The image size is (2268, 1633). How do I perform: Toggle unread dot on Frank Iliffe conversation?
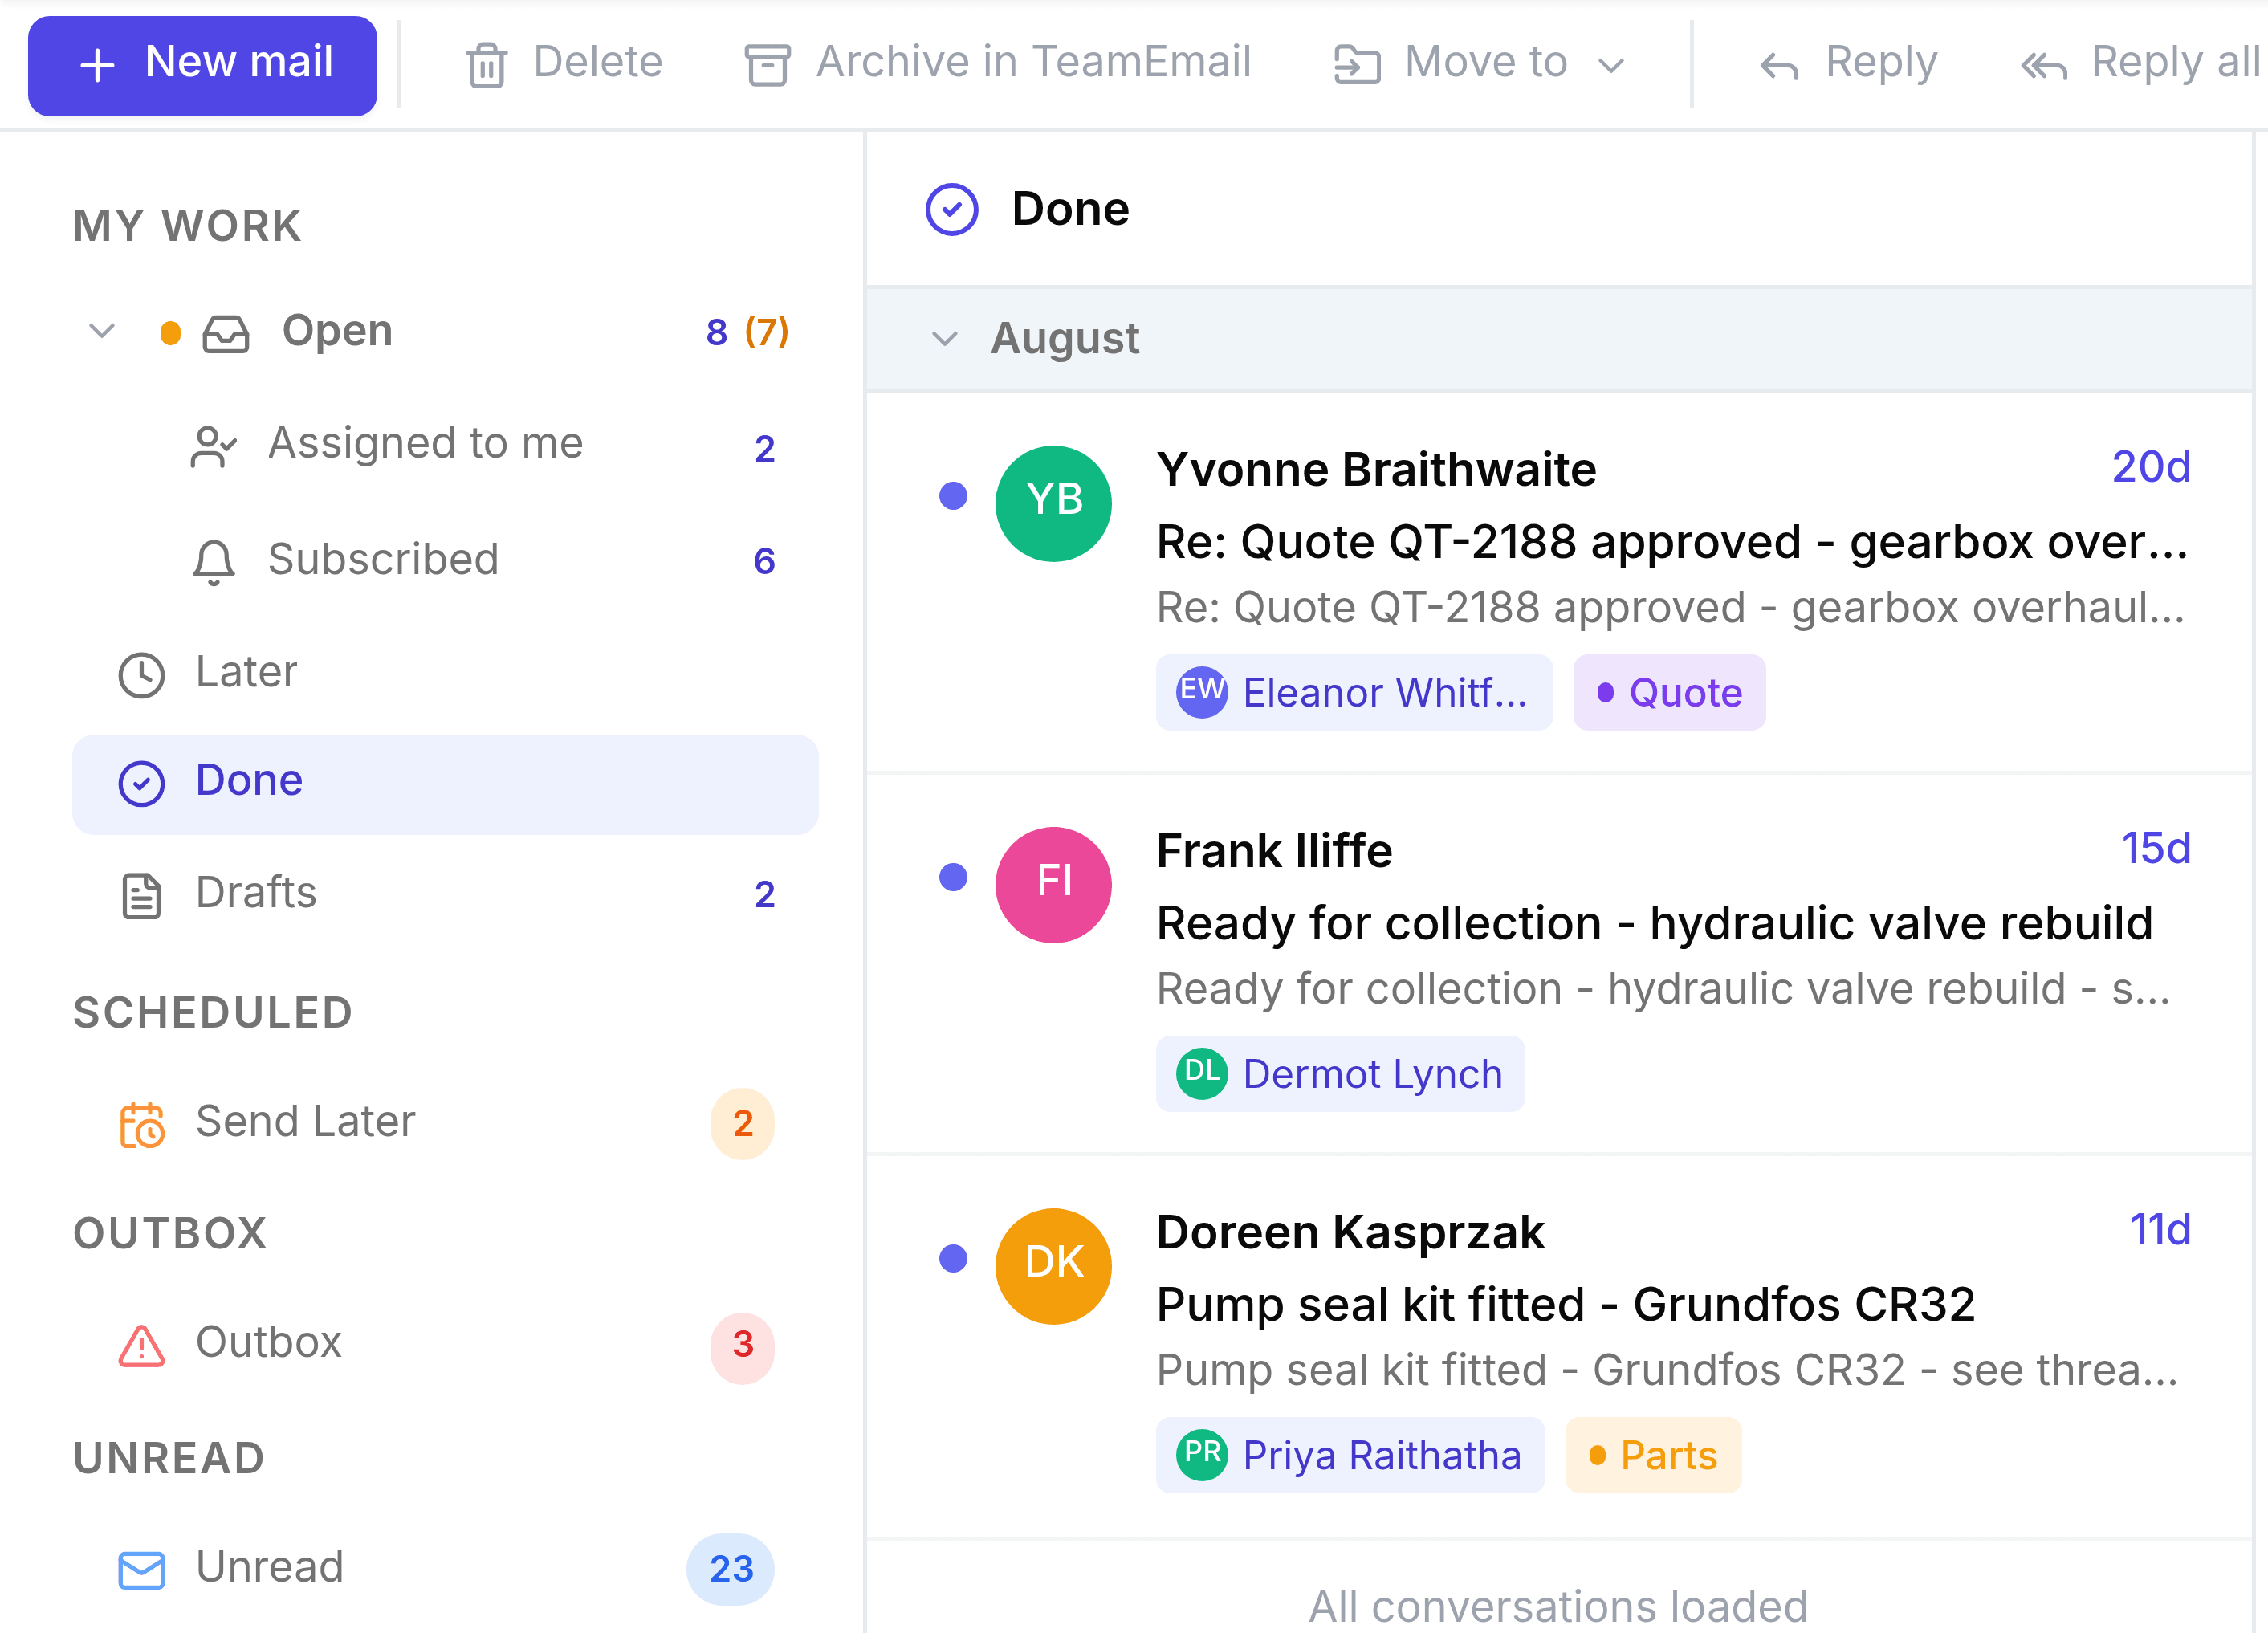click(x=953, y=877)
